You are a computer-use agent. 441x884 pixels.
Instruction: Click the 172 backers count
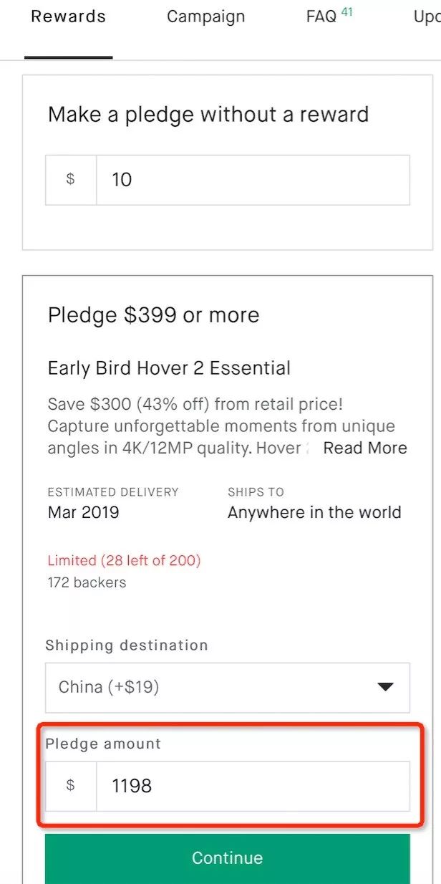87,582
